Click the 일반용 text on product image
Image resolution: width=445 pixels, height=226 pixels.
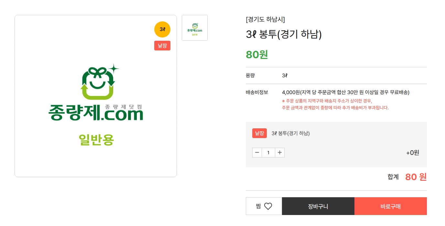coord(96,140)
